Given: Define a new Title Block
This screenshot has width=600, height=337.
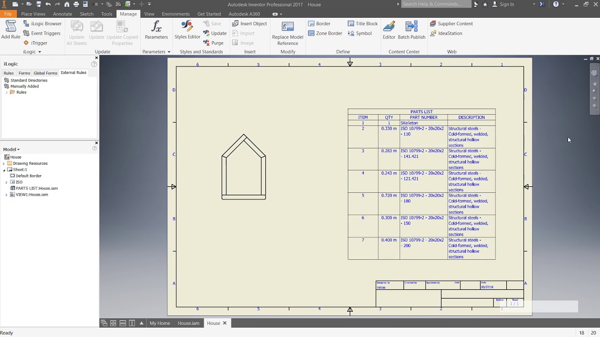Looking at the screenshot, I should (363, 23).
